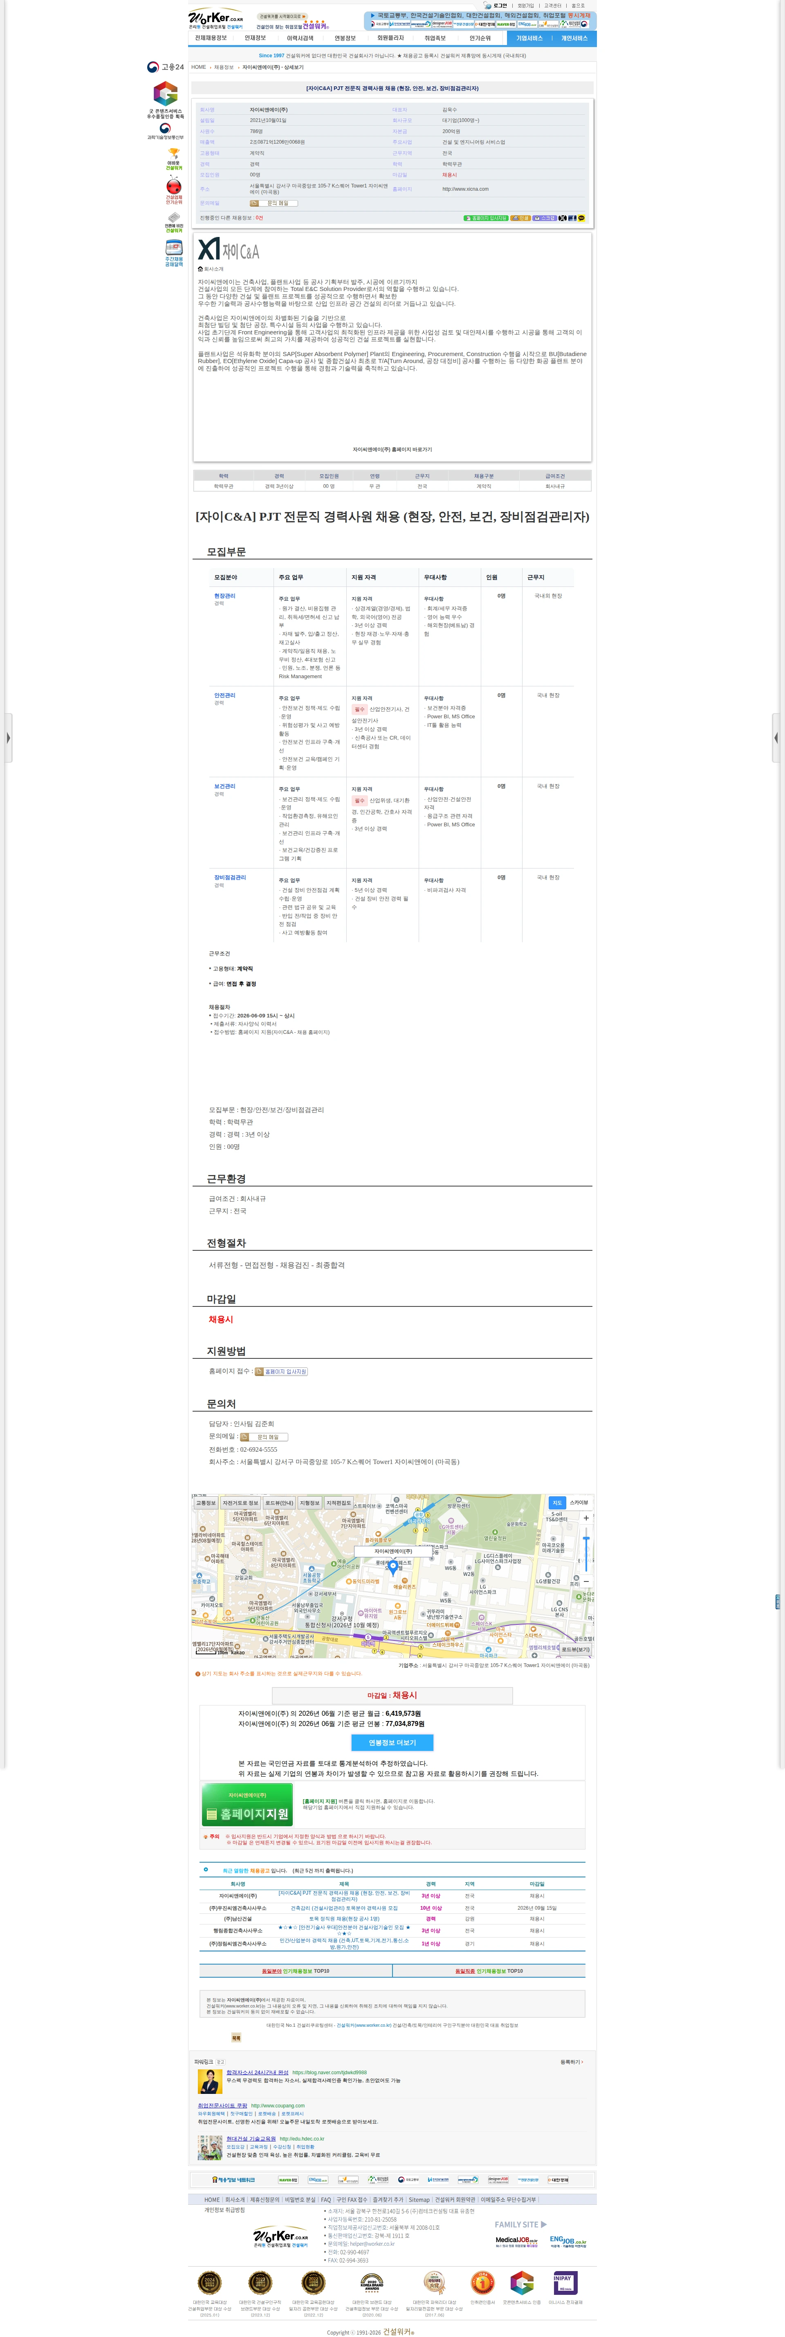This screenshot has width=785, height=2337.
Task: Open the 인기순위 menu
Action: point(480,38)
